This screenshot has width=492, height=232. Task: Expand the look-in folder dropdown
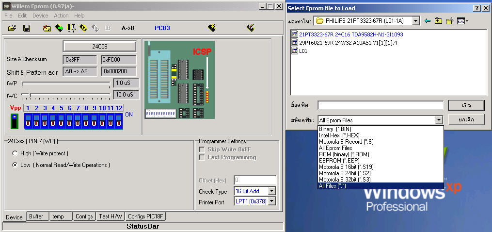tap(416, 21)
